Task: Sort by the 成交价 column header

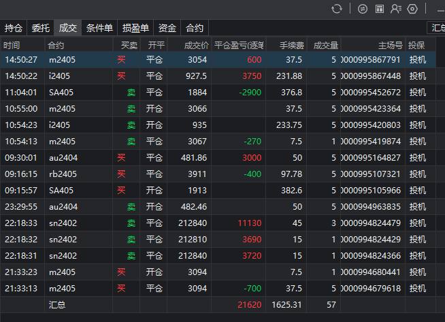Action: tap(196, 45)
